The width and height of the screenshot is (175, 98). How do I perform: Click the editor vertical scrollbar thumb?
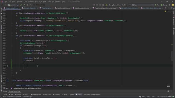tap(172, 56)
